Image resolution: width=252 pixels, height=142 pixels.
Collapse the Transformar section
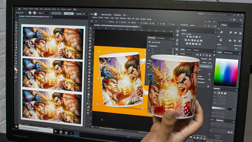coord(148,46)
